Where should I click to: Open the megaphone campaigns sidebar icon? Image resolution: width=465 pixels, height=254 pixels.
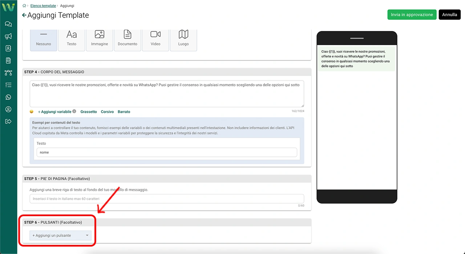coord(8,36)
